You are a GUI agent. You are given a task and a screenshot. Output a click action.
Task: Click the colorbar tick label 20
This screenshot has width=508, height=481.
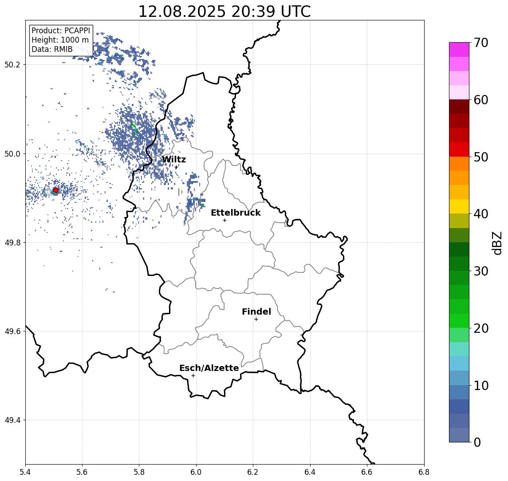click(x=480, y=328)
